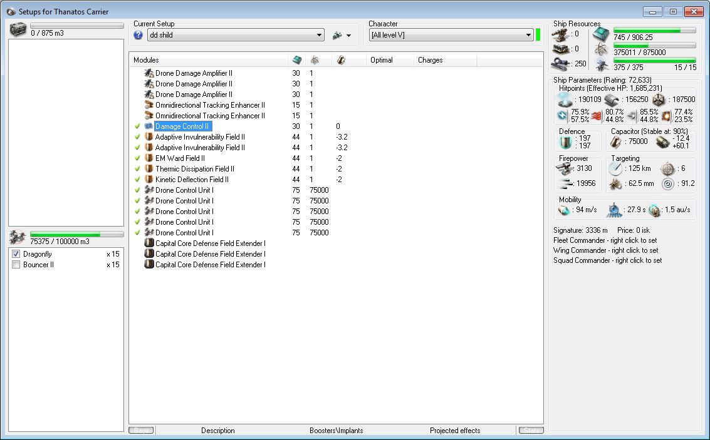The width and height of the screenshot is (710, 440).
Task: Click the Stats button at bottom right
Action: (x=531, y=430)
